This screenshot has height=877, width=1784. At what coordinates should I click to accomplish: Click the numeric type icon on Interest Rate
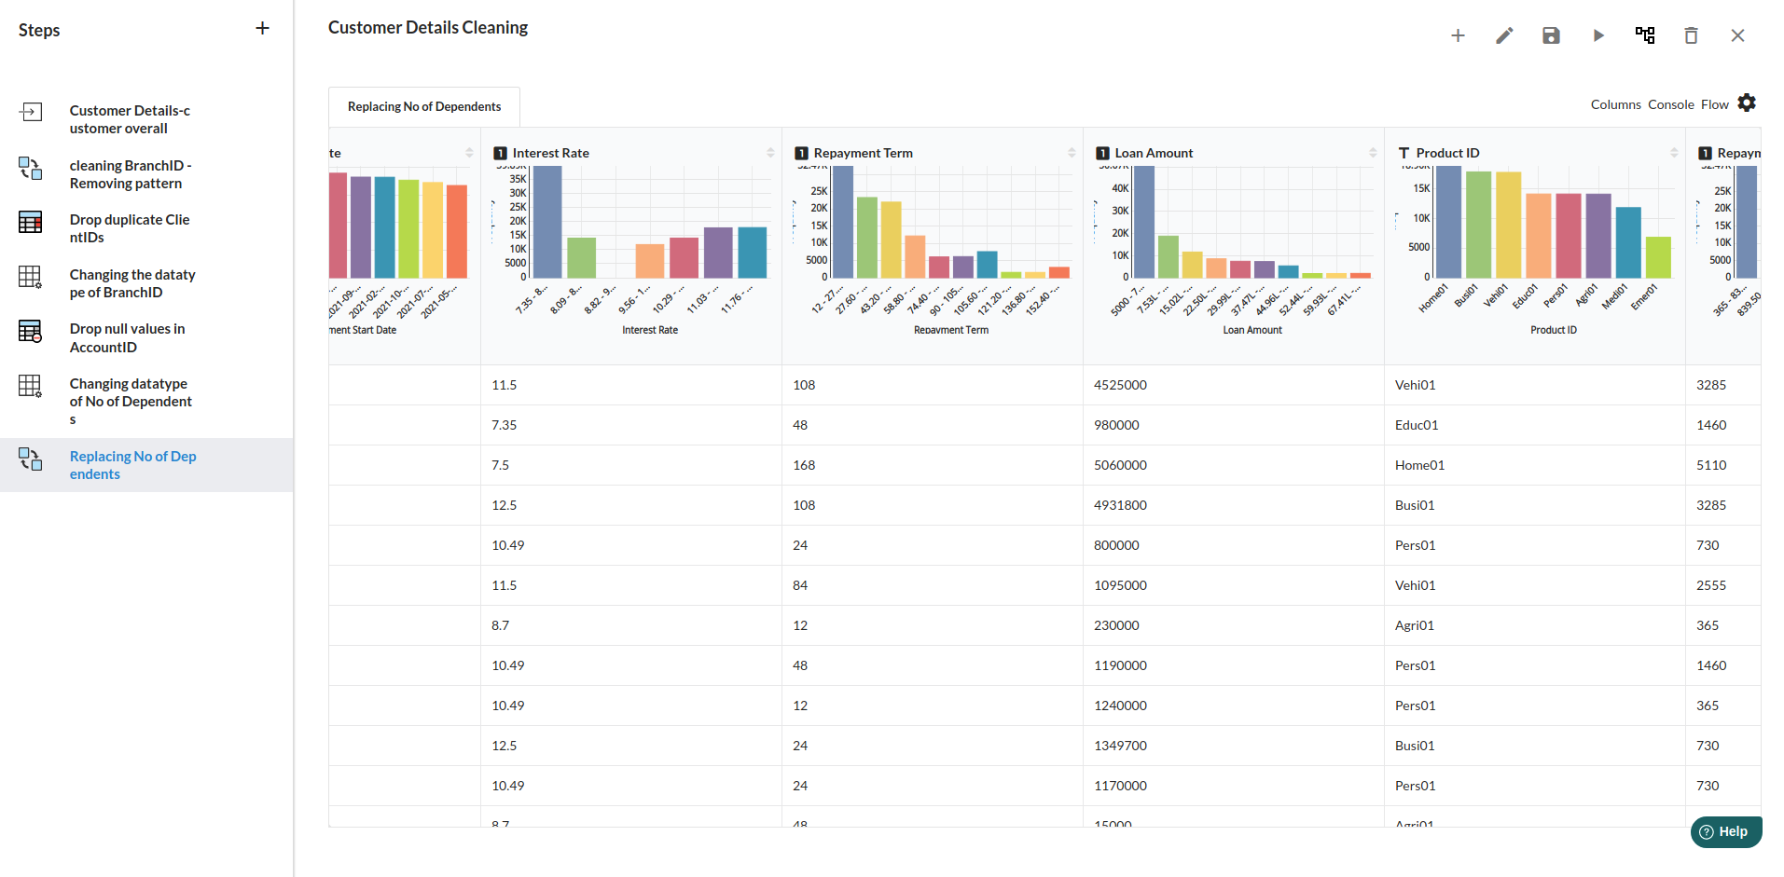500,153
